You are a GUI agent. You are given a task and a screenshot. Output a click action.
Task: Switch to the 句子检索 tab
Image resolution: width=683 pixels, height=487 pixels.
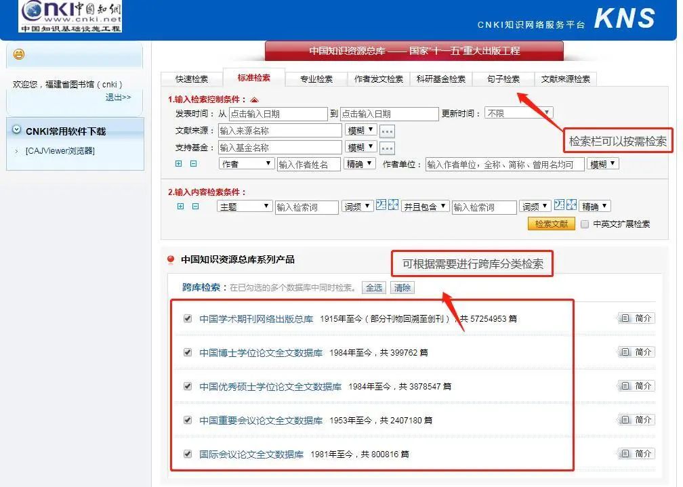[x=503, y=79]
